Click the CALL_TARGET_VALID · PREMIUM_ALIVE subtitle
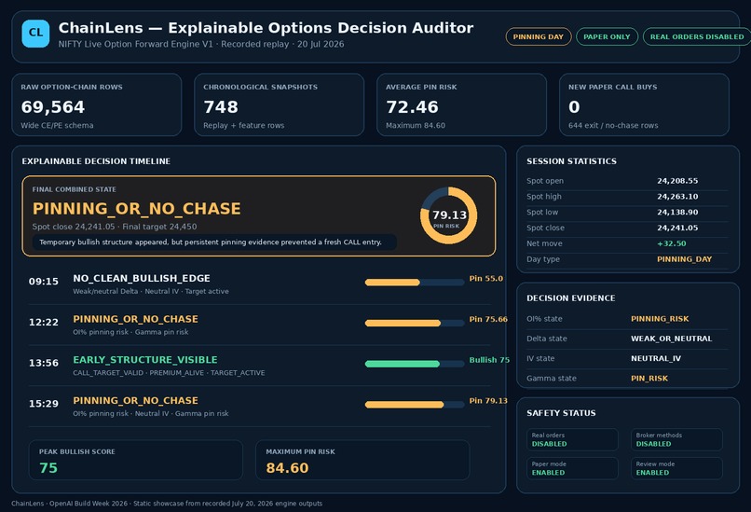This screenshot has width=751, height=512. coord(169,373)
